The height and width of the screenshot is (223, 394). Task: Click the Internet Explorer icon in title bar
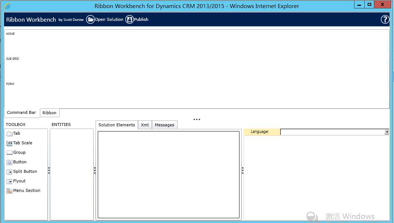[x=7, y=6]
